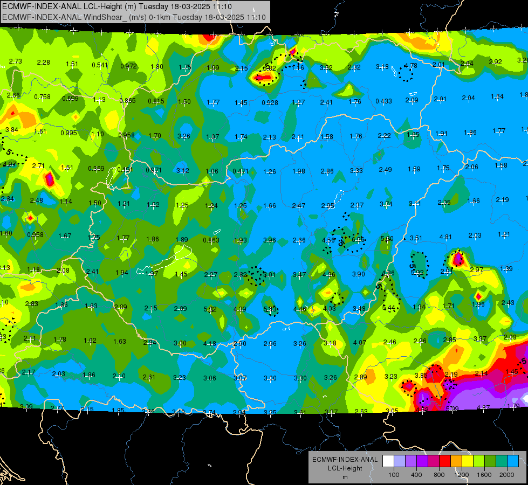Click the sky-blue legend swatch at far right
The height and width of the screenshot is (485, 528).
(x=512, y=461)
